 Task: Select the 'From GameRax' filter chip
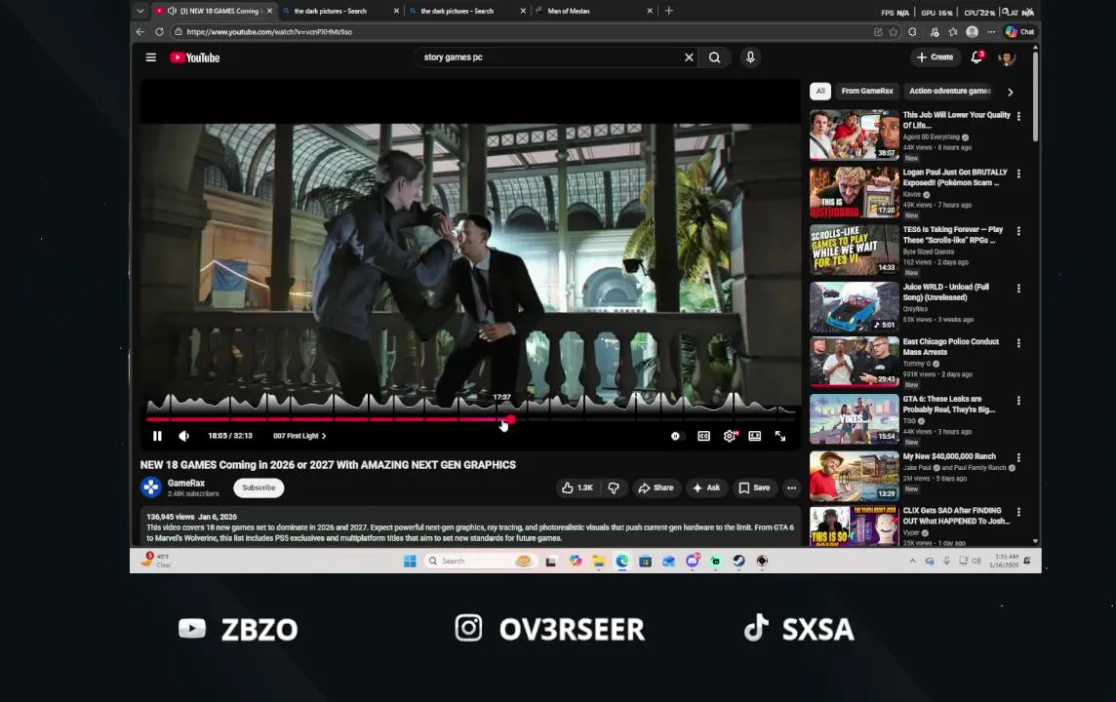[x=867, y=91]
